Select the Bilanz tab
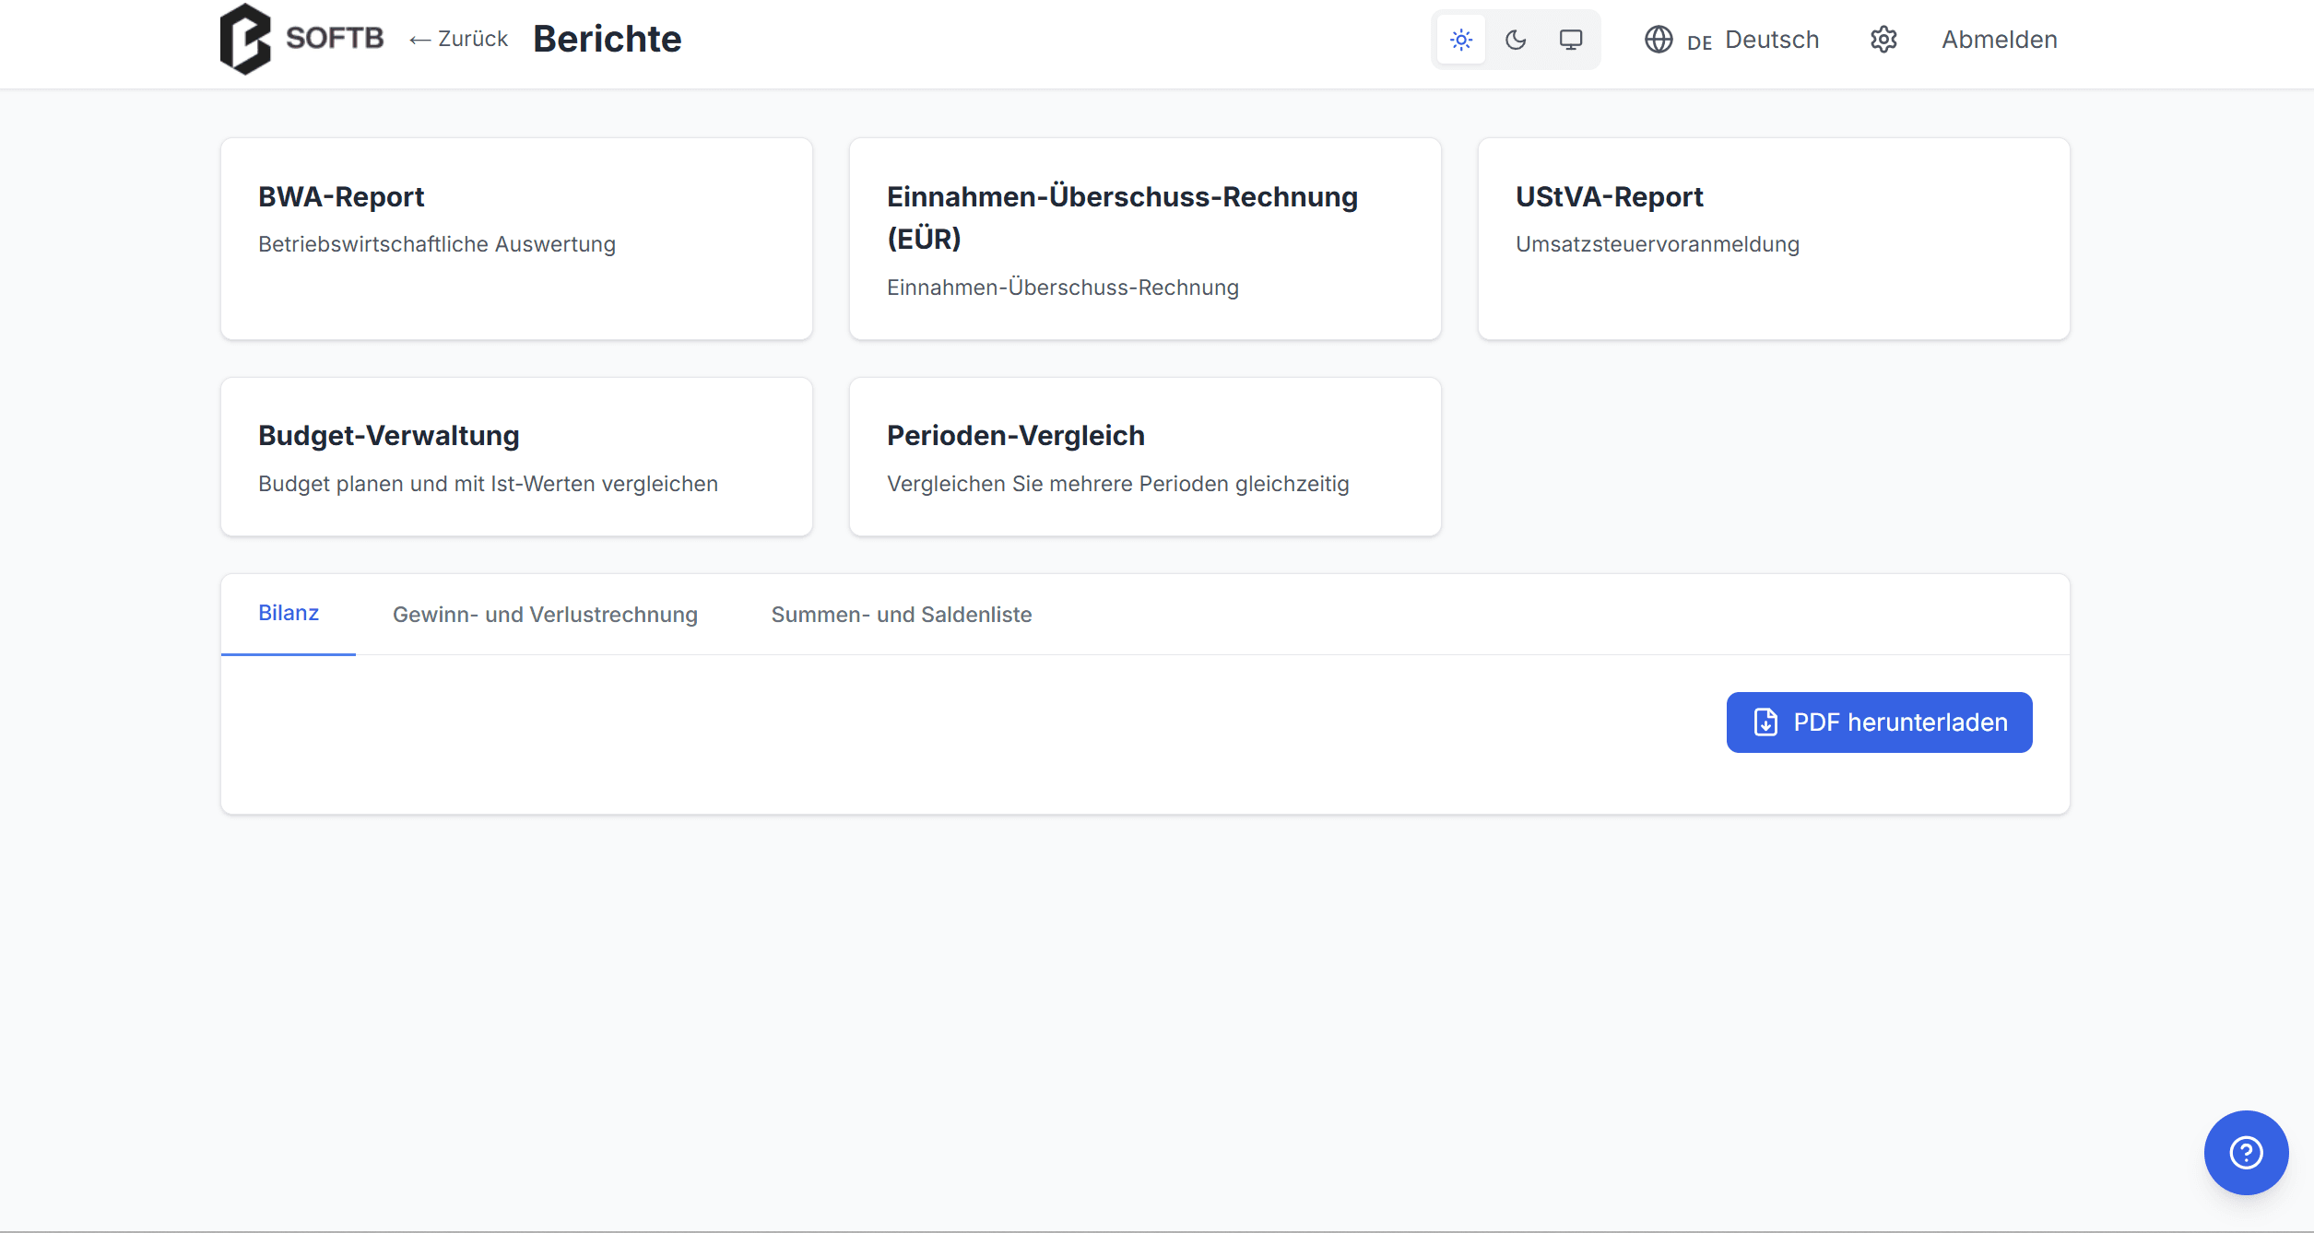Image resolution: width=2314 pixels, height=1233 pixels. [289, 614]
